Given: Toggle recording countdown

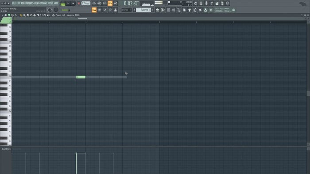Looking at the screenshot, I should (105, 4).
